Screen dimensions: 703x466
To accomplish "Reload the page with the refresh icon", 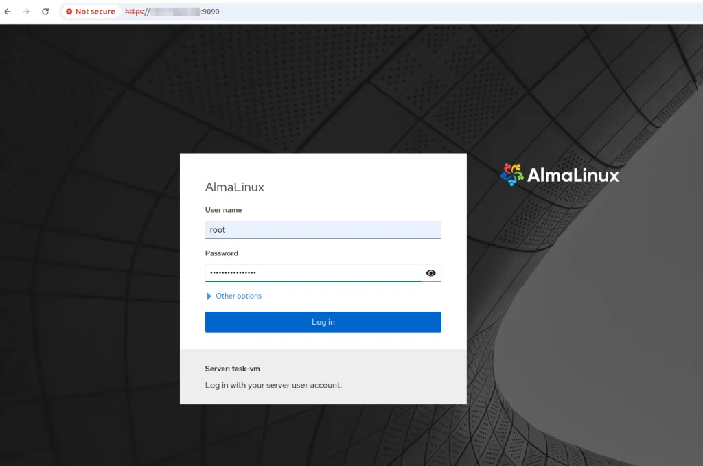I will [45, 12].
